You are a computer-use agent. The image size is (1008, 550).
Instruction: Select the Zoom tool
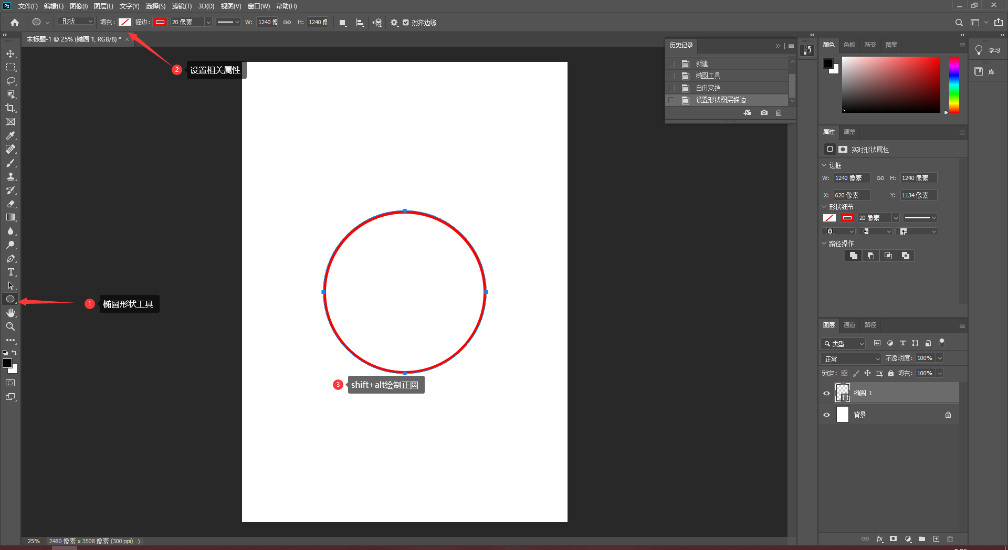click(x=10, y=326)
